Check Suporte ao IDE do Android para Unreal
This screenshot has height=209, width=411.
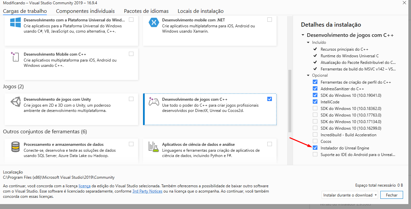[x=315, y=154]
